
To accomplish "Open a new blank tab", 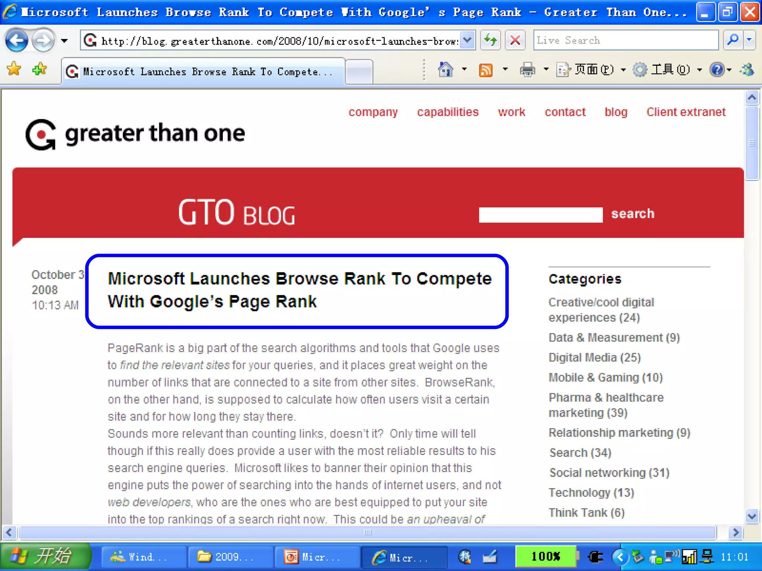I will pos(359,71).
